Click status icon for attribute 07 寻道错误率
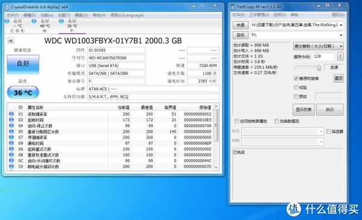 (11, 137)
